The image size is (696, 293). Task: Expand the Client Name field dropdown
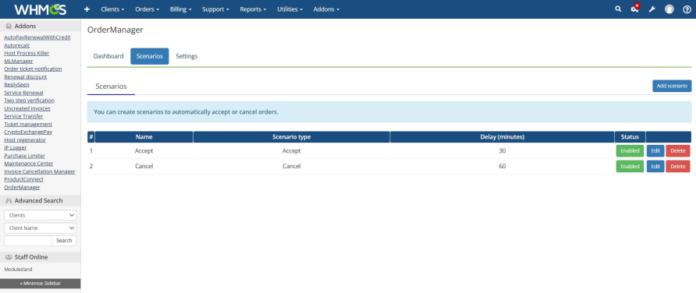[40, 228]
